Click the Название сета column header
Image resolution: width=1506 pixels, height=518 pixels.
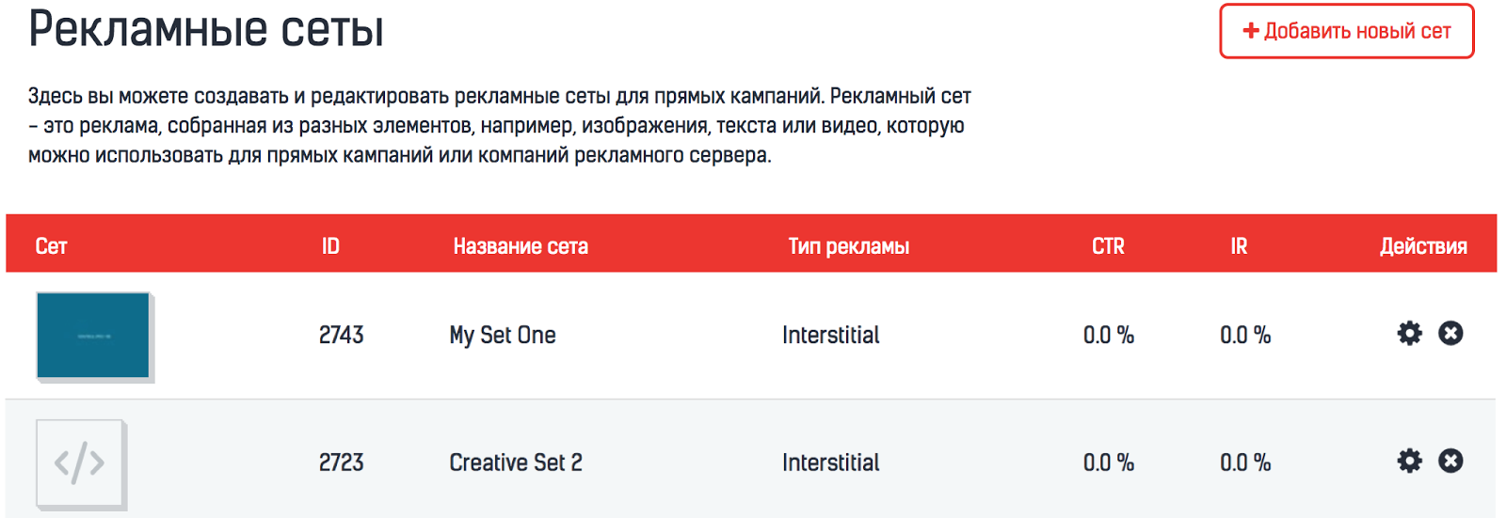[x=521, y=246]
